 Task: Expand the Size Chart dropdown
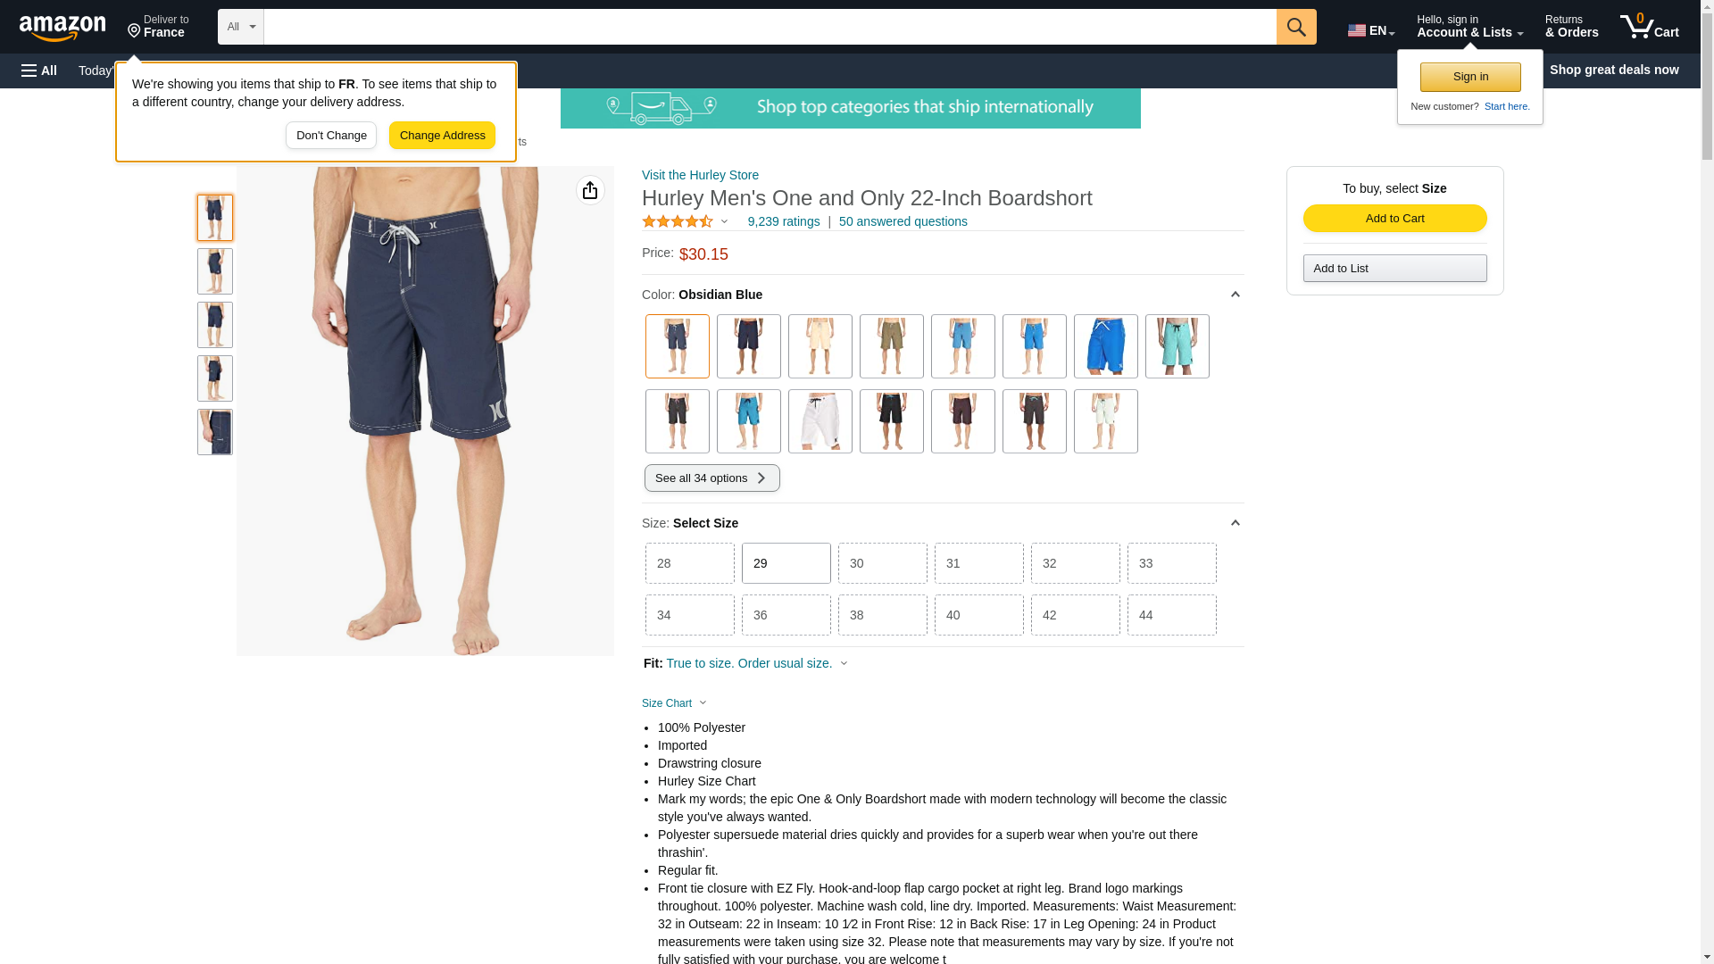[x=674, y=703]
